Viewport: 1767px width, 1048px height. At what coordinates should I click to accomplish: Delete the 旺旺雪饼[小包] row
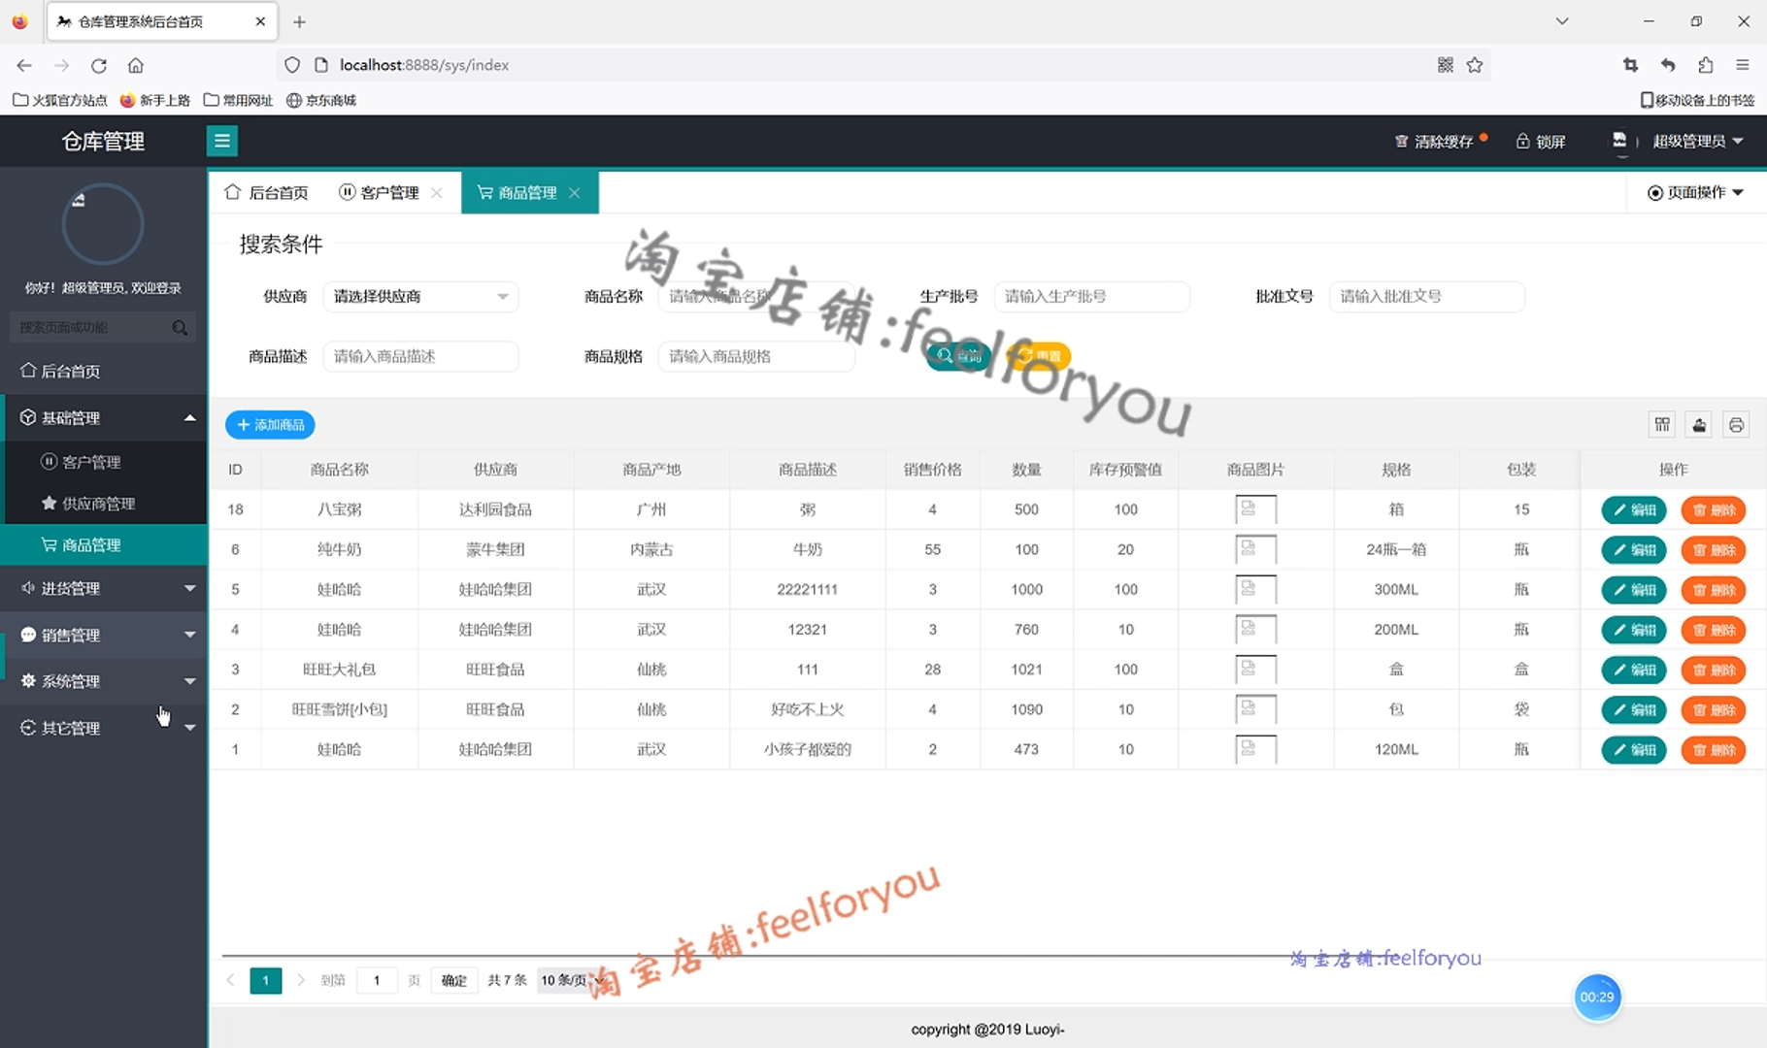coord(1714,710)
